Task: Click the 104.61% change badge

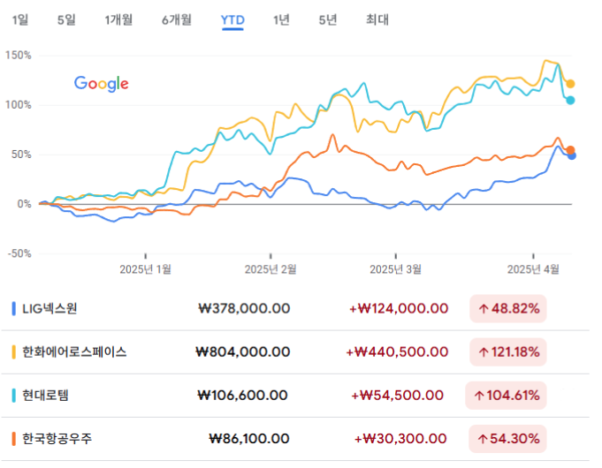Action: (x=506, y=395)
